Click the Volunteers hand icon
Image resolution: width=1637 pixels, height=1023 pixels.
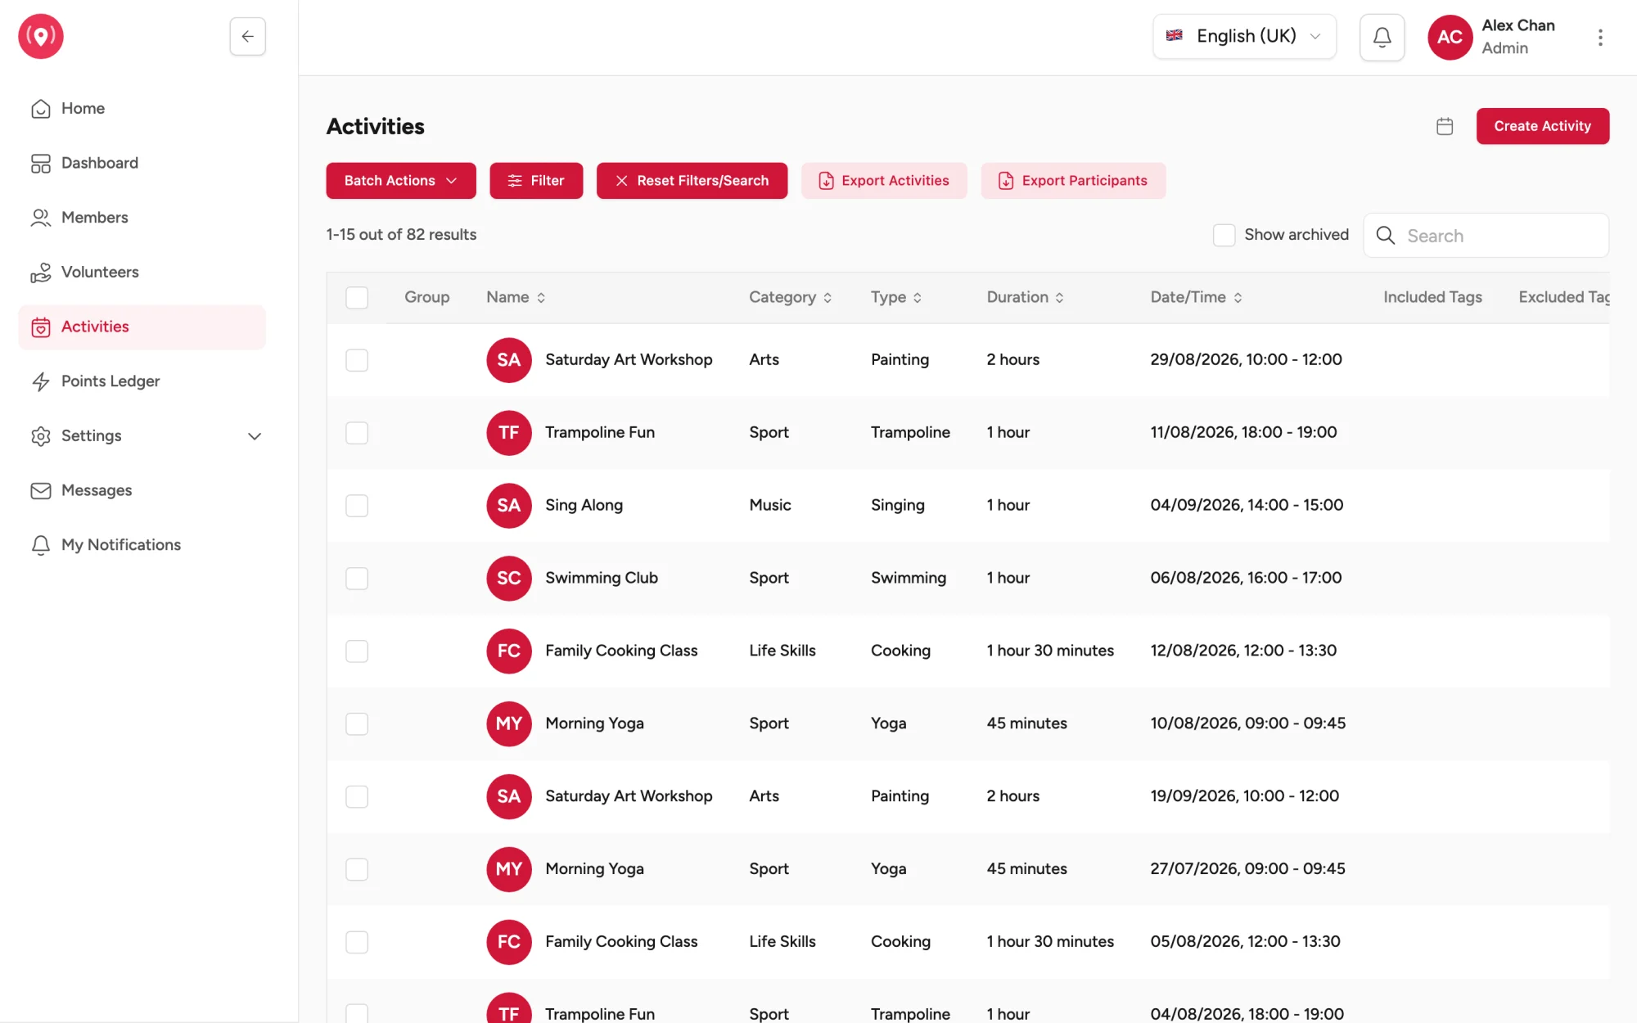point(41,273)
